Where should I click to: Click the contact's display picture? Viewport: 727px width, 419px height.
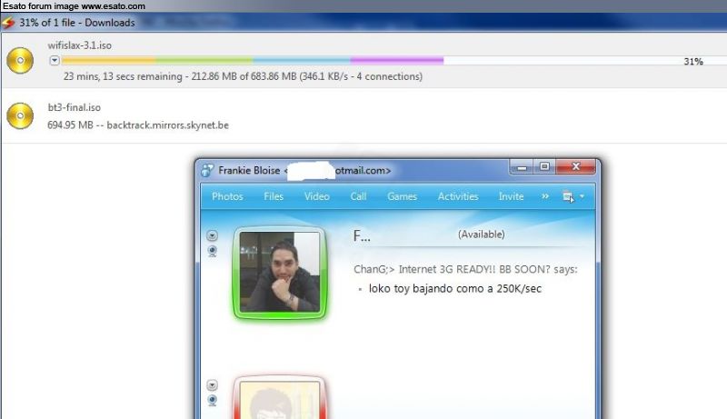280,272
